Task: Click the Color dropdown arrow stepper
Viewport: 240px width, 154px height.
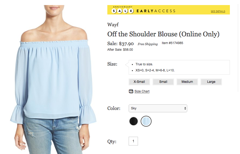Action: click(185, 108)
